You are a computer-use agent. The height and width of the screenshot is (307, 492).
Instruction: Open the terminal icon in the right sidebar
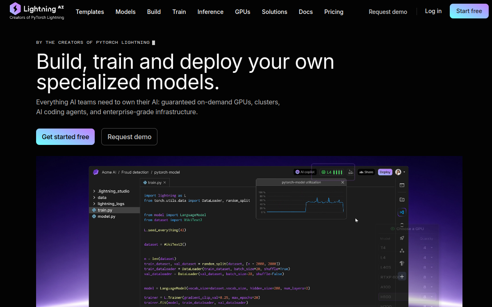click(x=402, y=185)
